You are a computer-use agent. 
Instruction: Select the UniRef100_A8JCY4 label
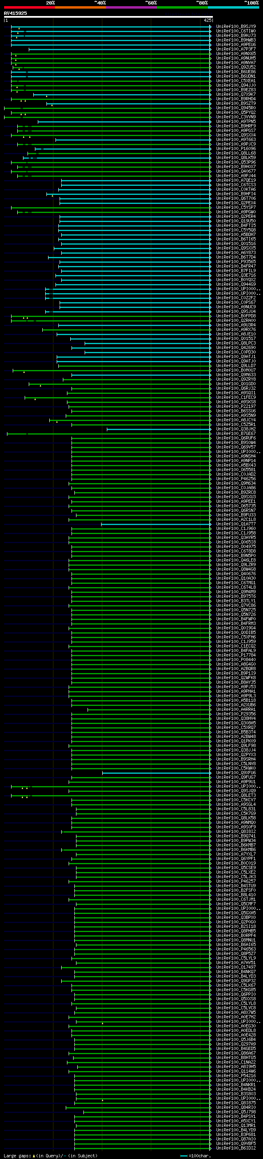click(236, 420)
